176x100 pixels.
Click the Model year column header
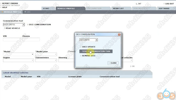26,77
